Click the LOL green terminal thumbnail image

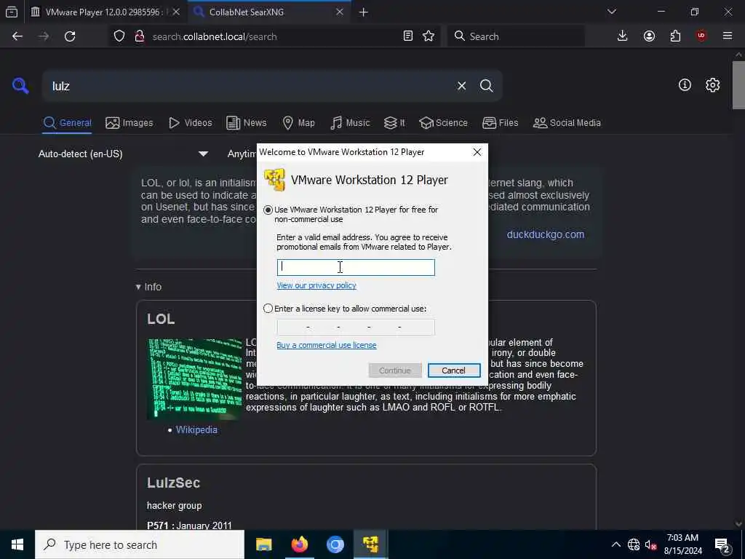point(195,378)
